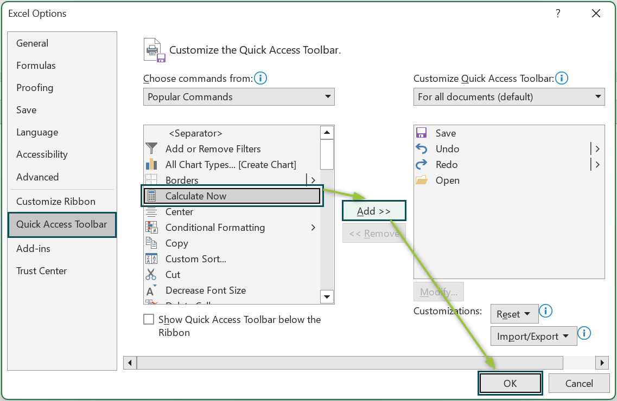Open the Save options category

click(x=62, y=110)
